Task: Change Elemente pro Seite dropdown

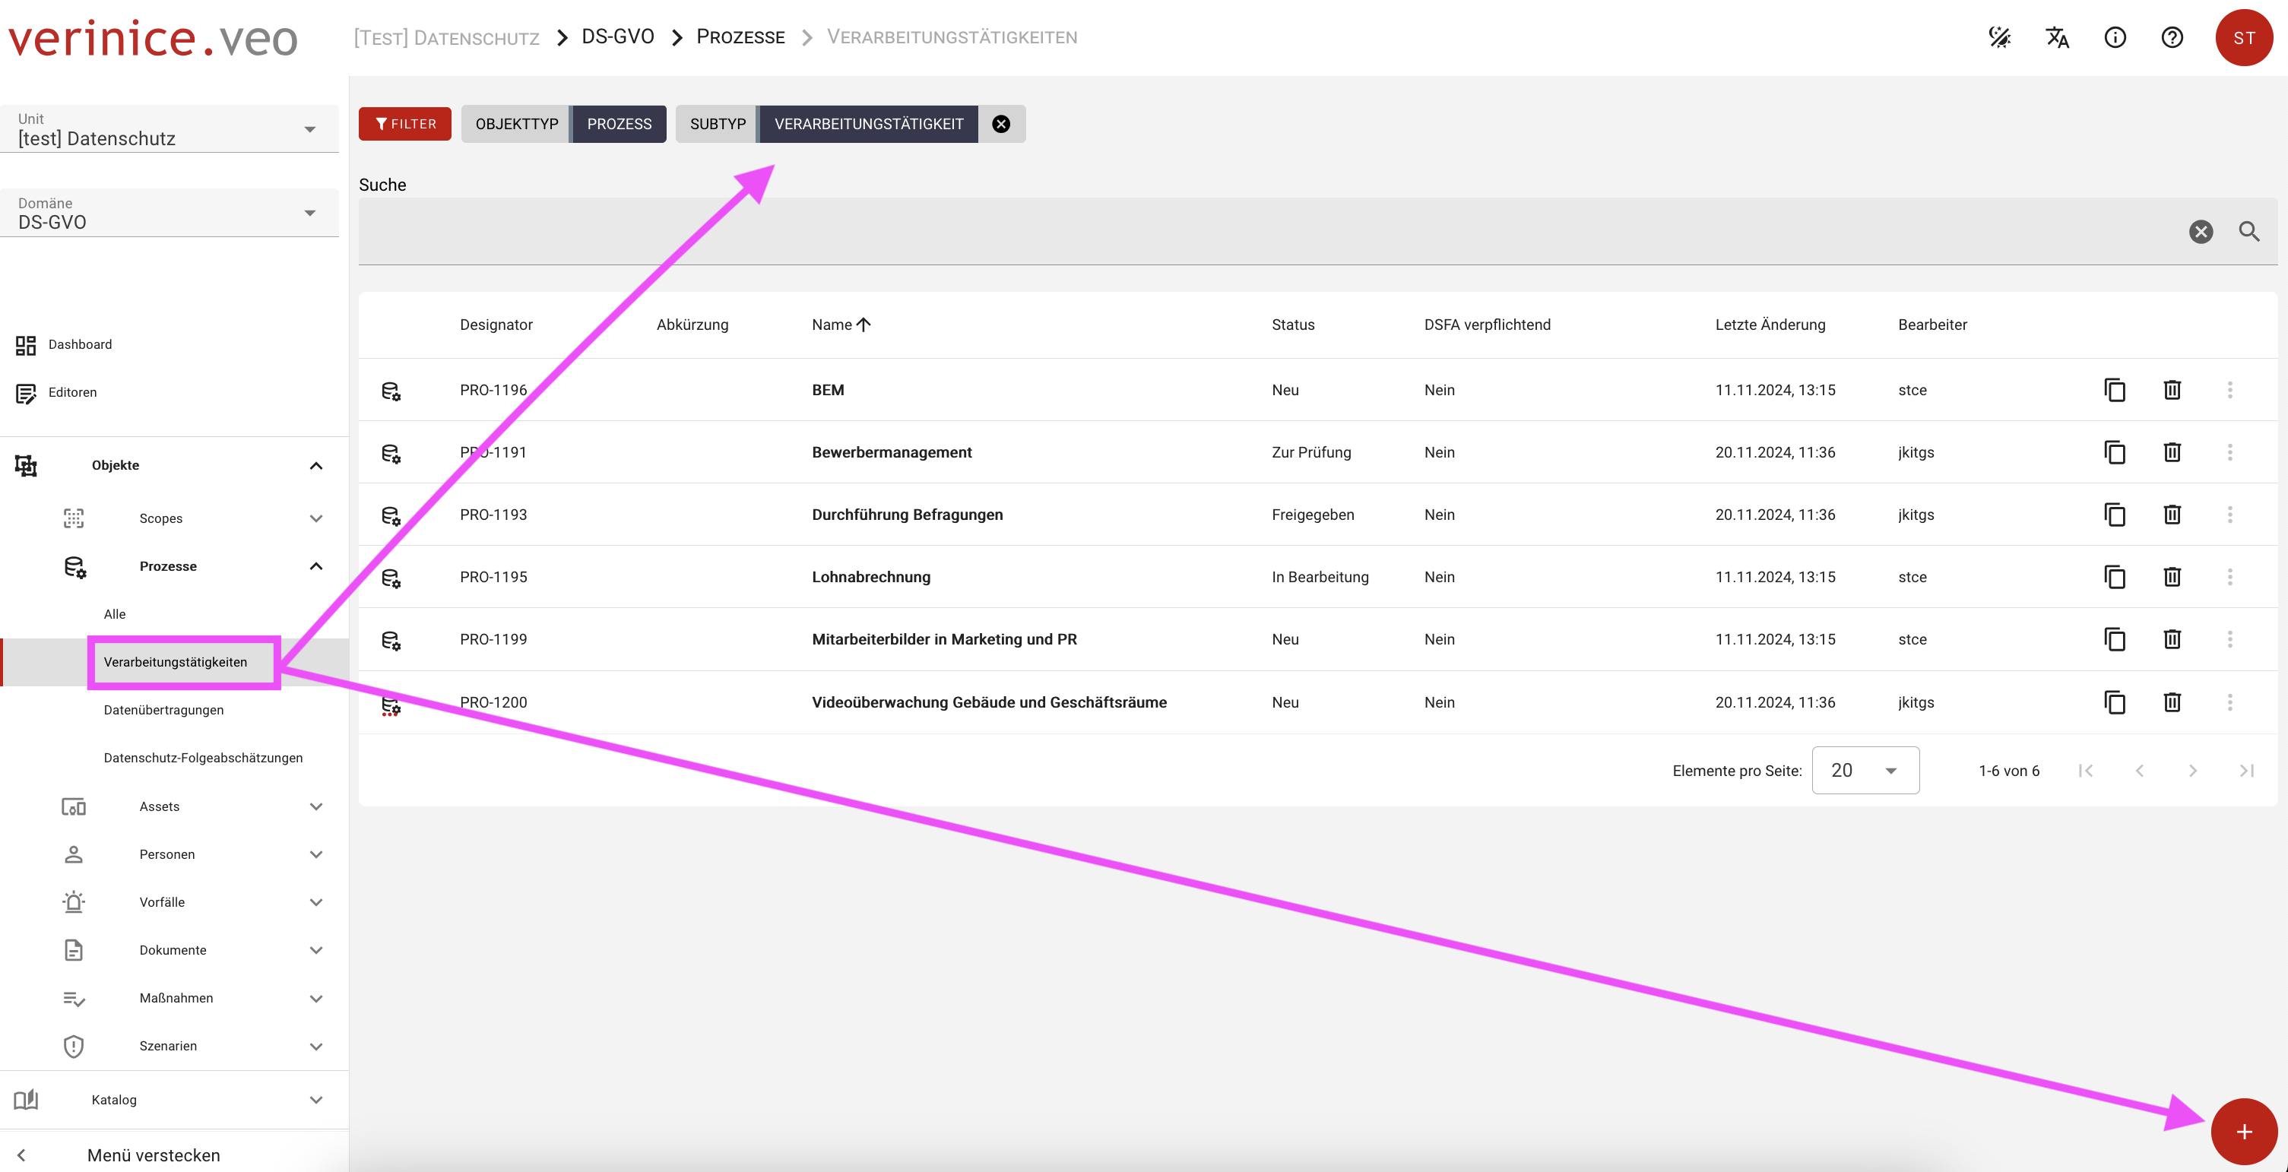Action: pos(1865,770)
